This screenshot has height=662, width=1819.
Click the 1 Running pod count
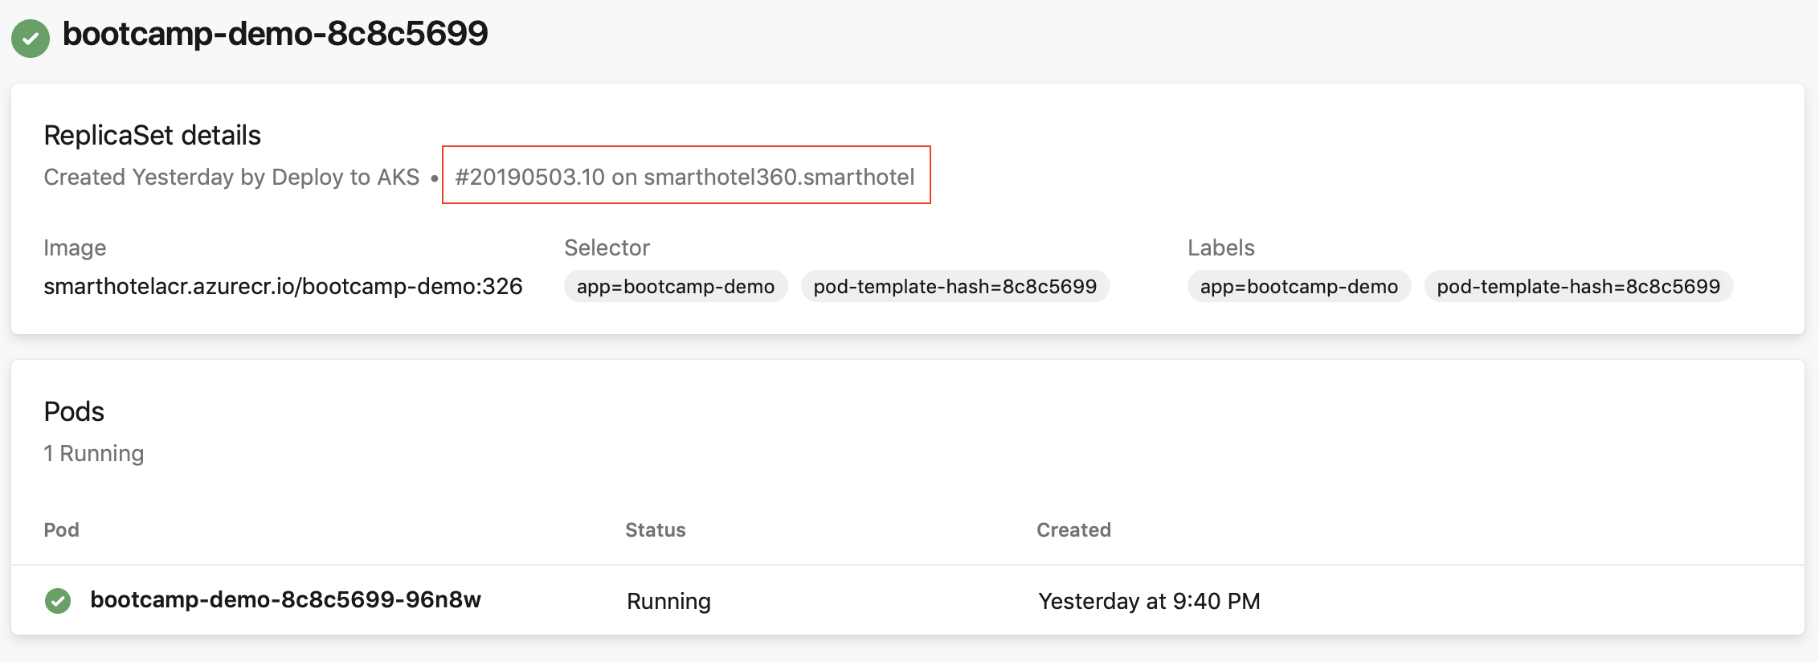pyautogui.click(x=94, y=453)
